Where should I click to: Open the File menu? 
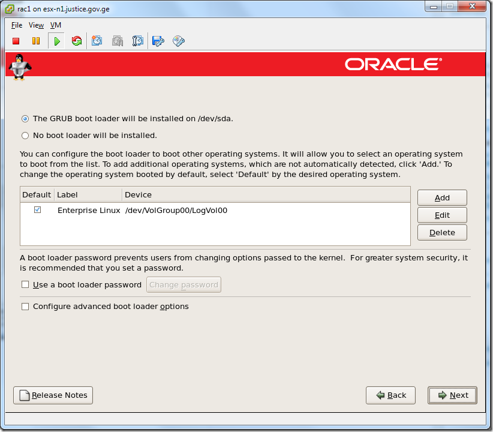coord(16,25)
